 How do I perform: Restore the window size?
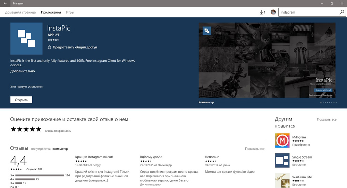point(332,3)
